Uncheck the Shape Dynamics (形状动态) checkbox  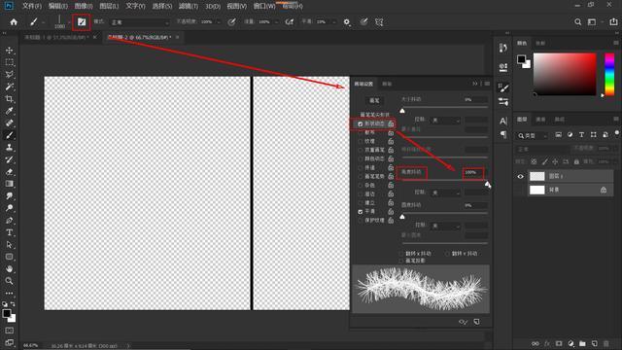(361, 124)
